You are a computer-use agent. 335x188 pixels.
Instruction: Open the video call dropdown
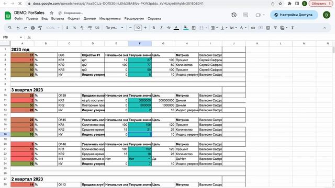[264, 15]
